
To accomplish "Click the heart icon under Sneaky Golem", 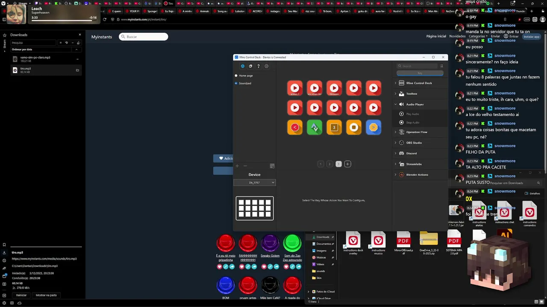I will (x=264, y=266).
